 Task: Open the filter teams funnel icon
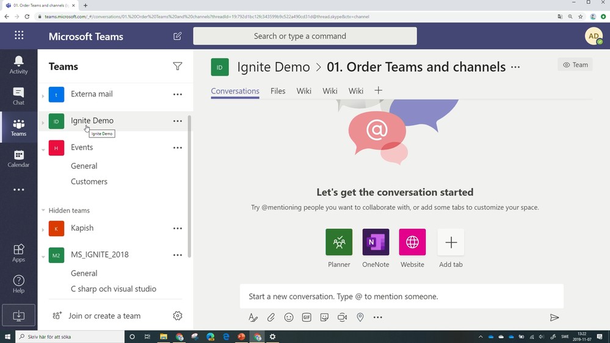coord(178,67)
